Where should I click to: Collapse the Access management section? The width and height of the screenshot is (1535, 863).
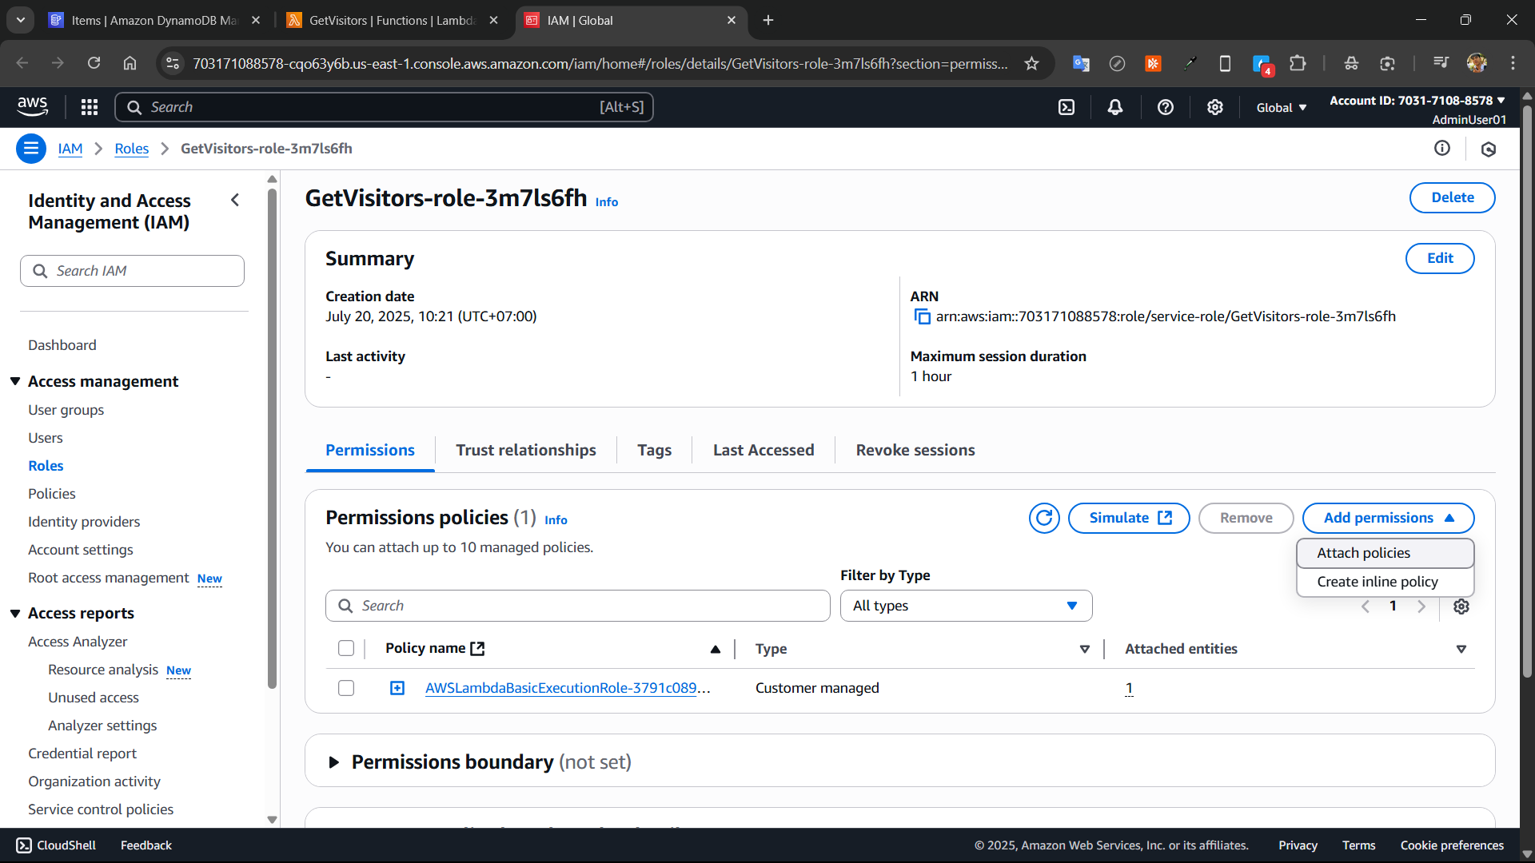[15, 382]
